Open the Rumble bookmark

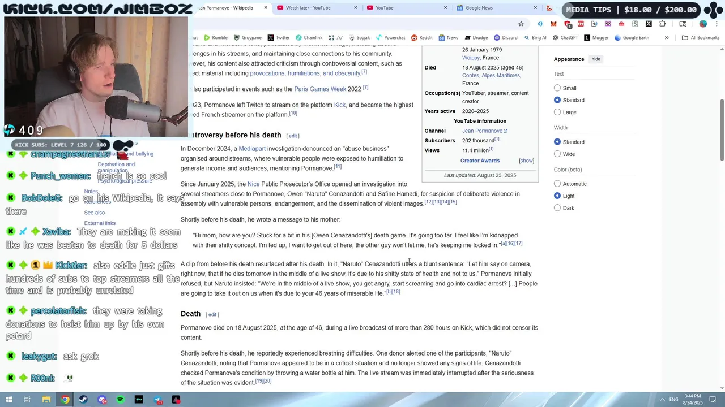(x=216, y=38)
